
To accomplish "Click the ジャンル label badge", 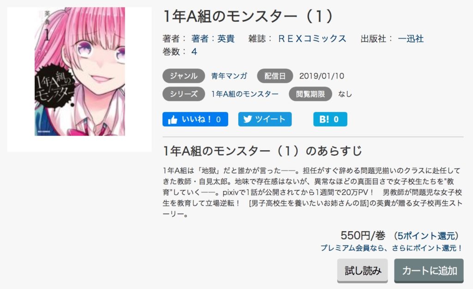I will coord(184,76).
